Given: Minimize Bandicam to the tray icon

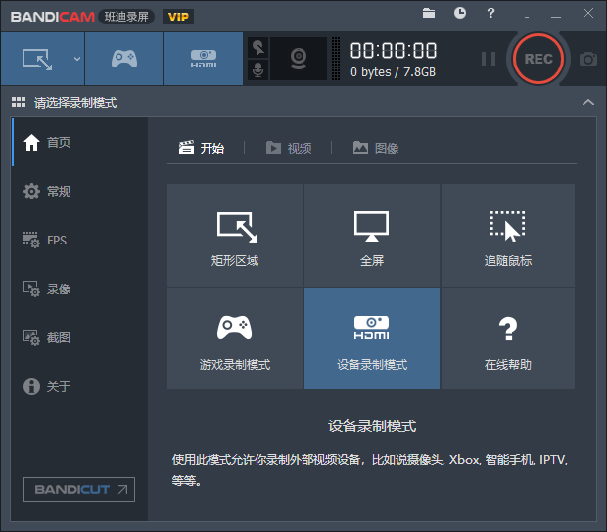Looking at the screenshot, I should point(527,17).
